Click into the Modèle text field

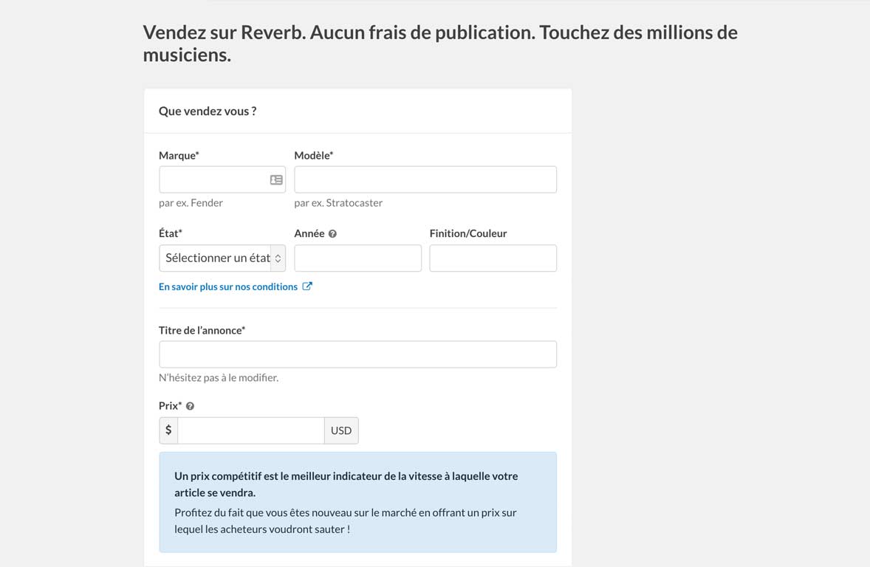[425, 180]
